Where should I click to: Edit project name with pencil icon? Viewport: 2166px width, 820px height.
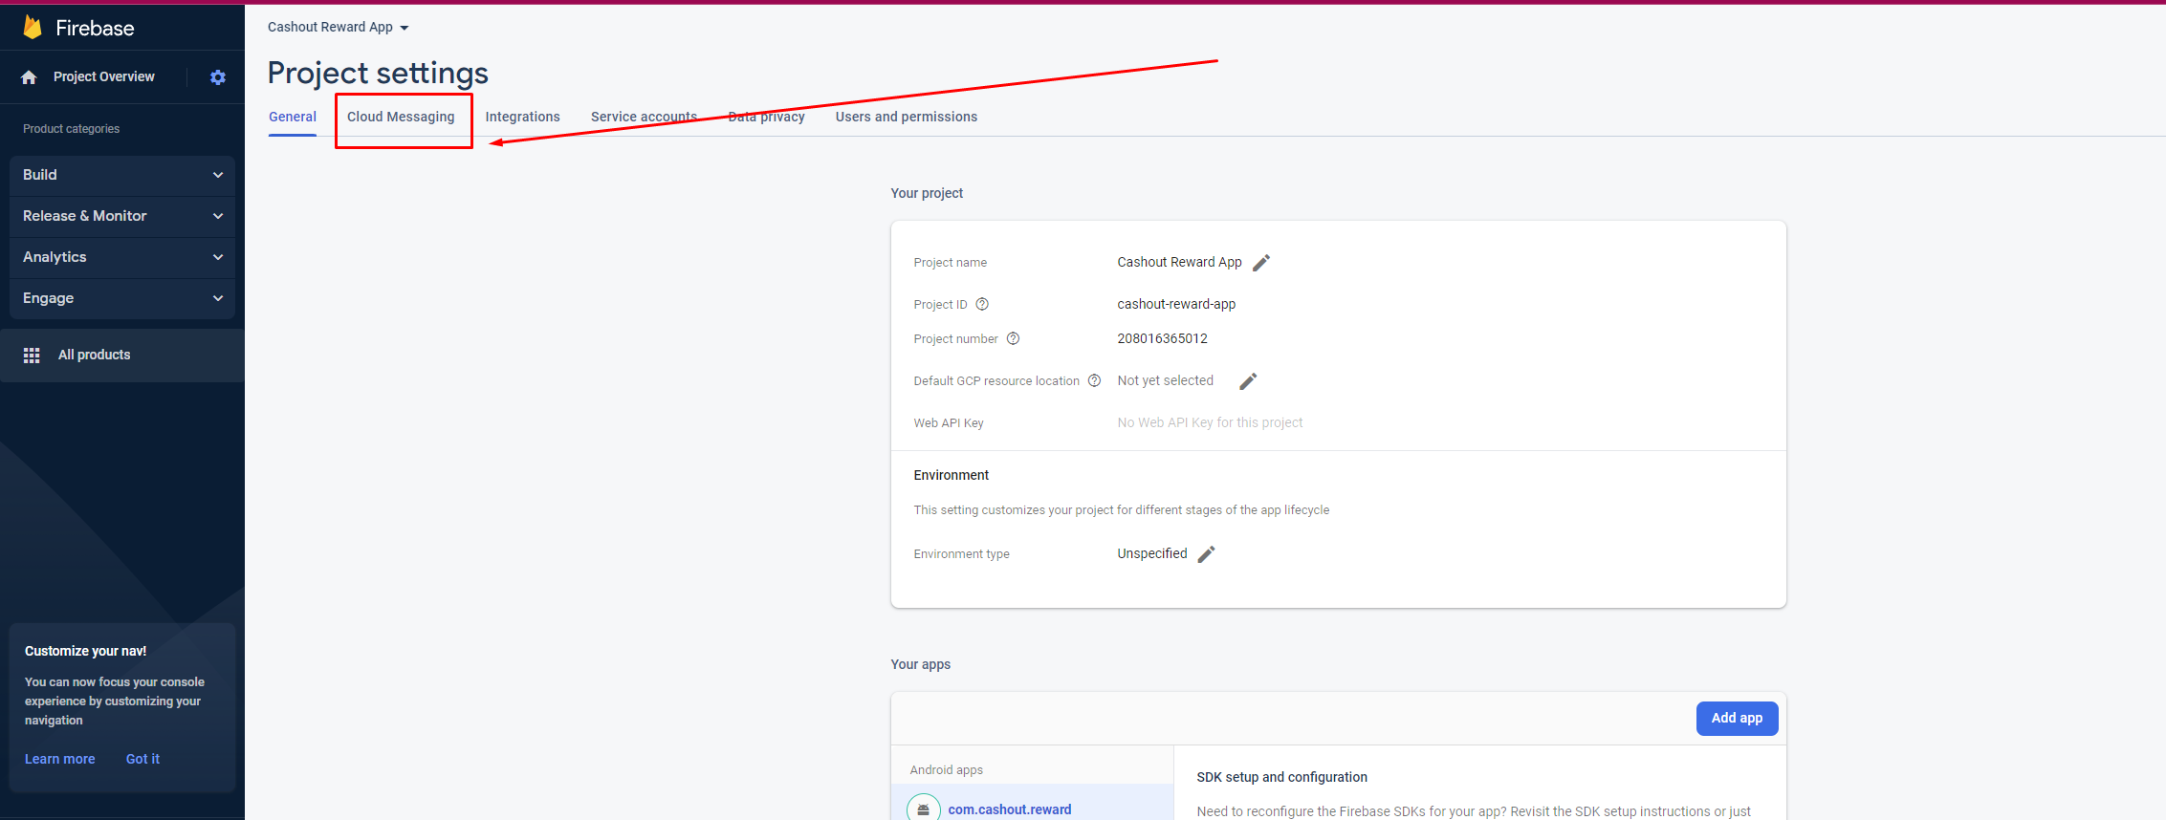[x=1261, y=263]
